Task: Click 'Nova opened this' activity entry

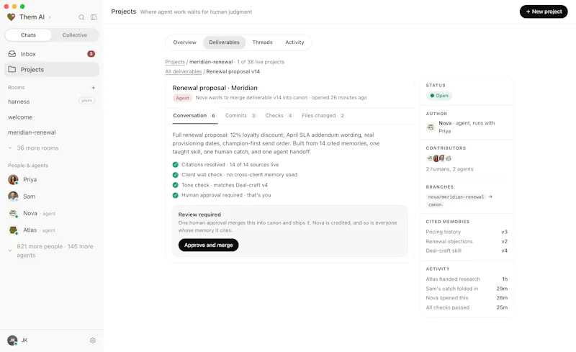Action: [x=467, y=297]
